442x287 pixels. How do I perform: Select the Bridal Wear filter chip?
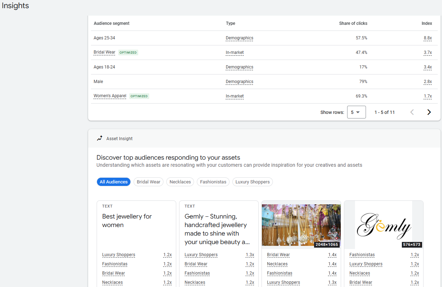tap(149, 182)
